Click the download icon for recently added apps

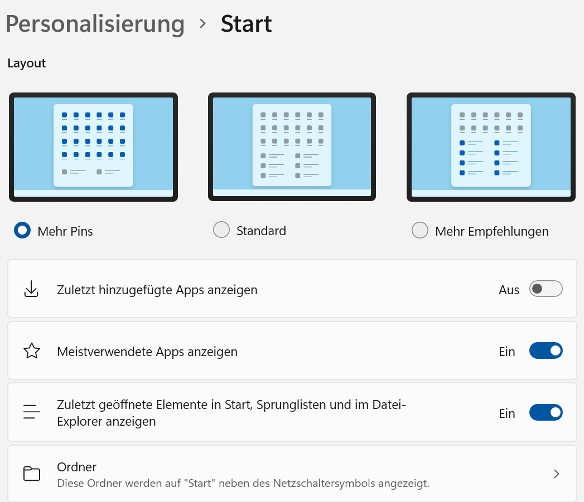pyautogui.click(x=32, y=290)
